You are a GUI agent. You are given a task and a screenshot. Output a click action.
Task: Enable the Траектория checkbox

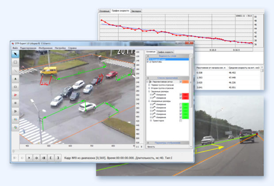181,120
